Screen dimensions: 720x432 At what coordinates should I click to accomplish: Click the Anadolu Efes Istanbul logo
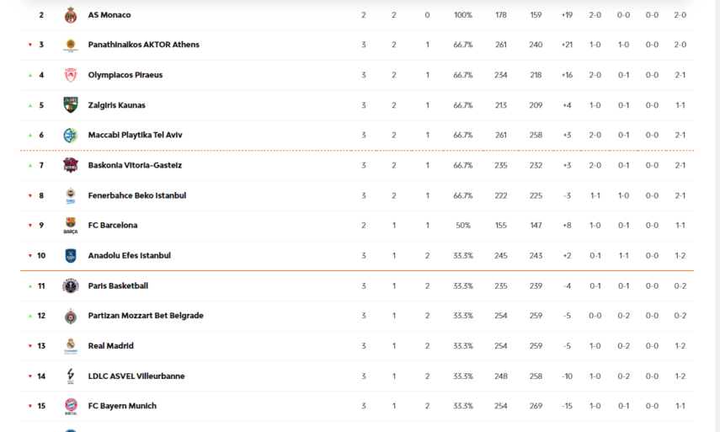pyautogui.click(x=71, y=256)
